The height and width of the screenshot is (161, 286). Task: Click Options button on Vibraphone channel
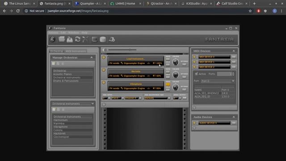coord(184,89)
